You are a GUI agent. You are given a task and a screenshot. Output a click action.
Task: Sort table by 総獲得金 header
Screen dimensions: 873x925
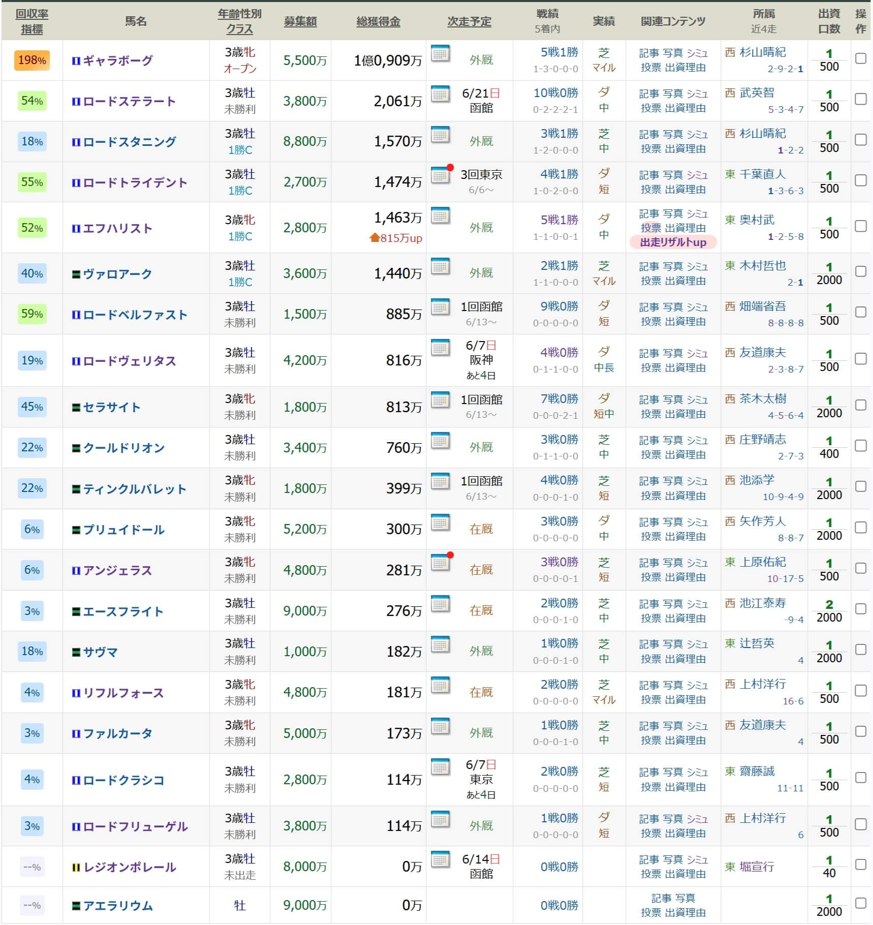(379, 21)
